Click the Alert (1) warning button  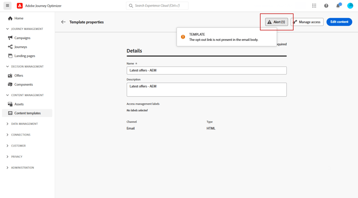point(276,22)
